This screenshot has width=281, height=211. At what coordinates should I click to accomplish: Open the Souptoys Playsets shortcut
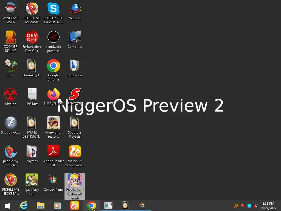click(x=75, y=127)
